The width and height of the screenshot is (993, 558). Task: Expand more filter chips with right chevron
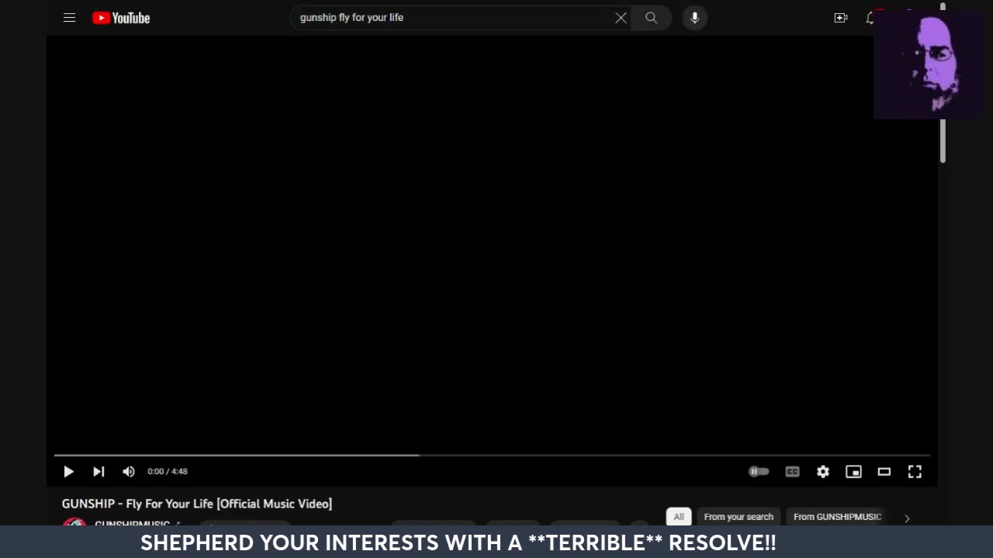pos(907,518)
